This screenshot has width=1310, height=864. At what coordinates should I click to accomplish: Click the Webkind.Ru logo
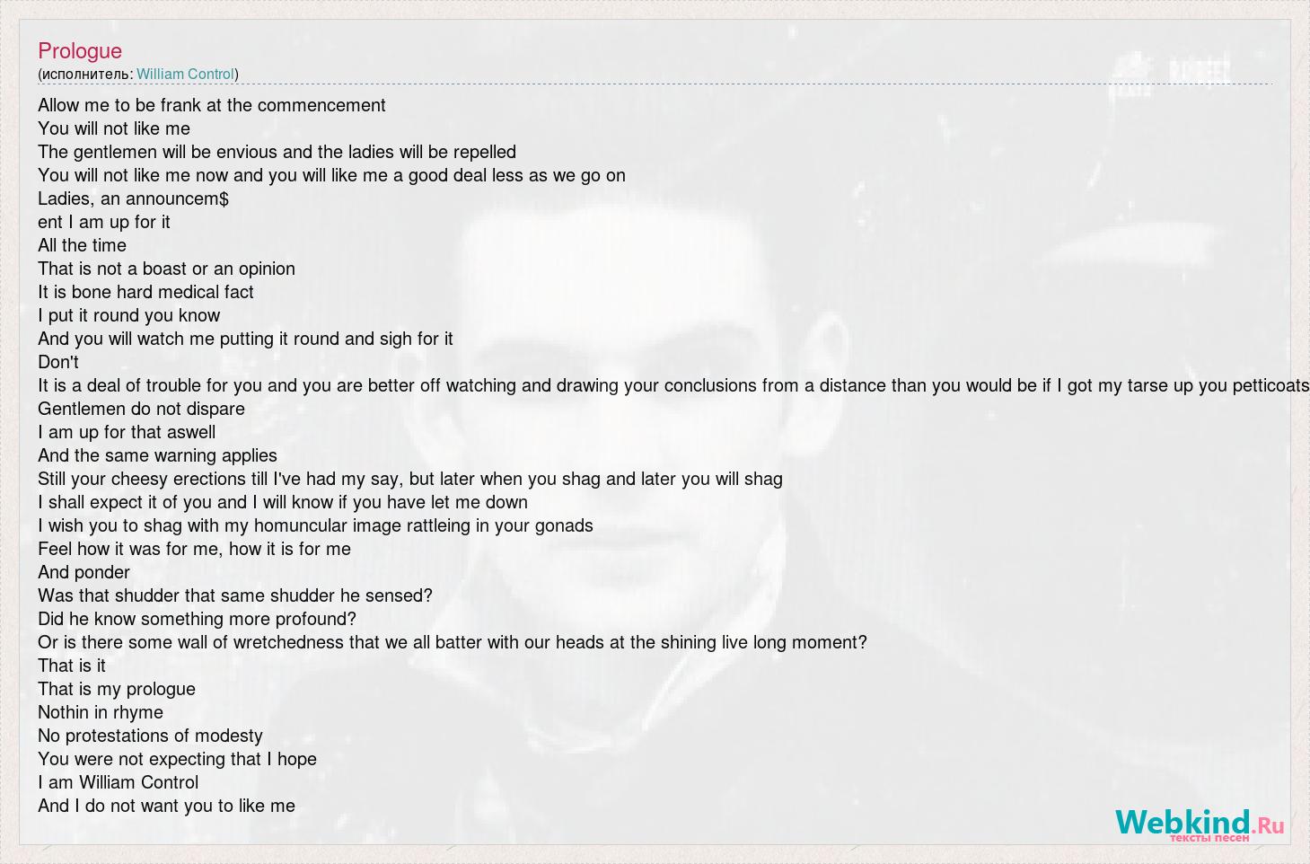coord(1200,824)
